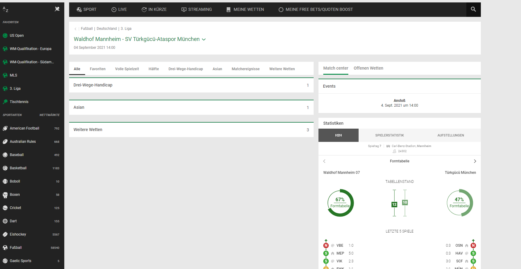Go to previous statistic before Formtabelle
The width and height of the screenshot is (521, 269).
pos(324,161)
